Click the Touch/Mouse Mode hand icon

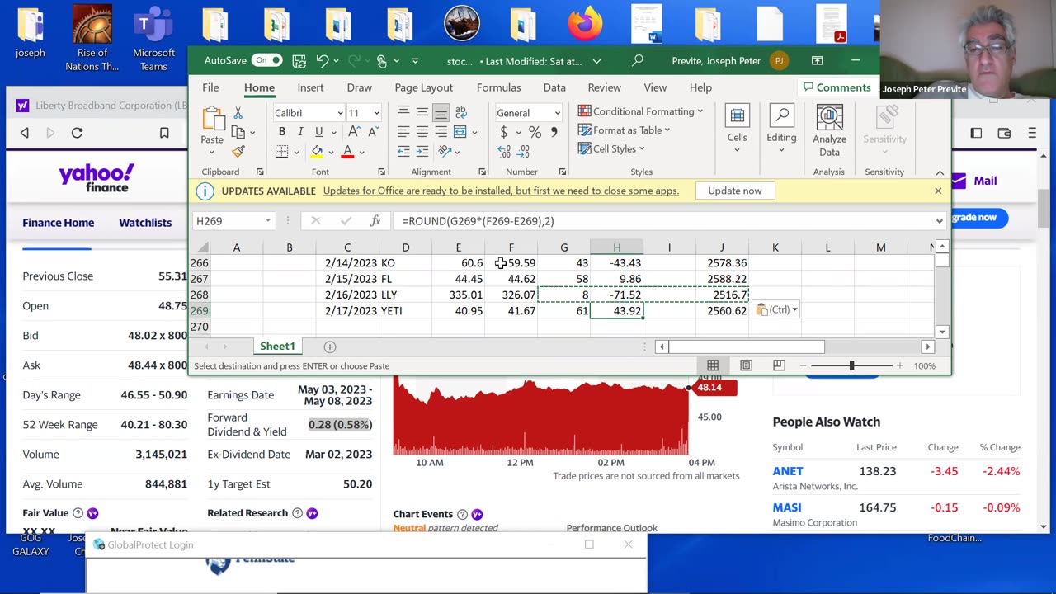[x=381, y=61]
